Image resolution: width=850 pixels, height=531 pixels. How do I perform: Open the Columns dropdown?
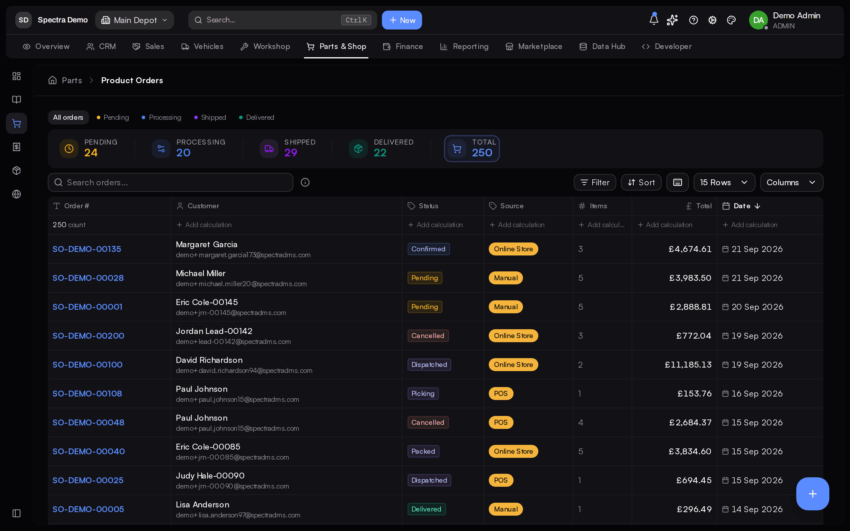791,182
